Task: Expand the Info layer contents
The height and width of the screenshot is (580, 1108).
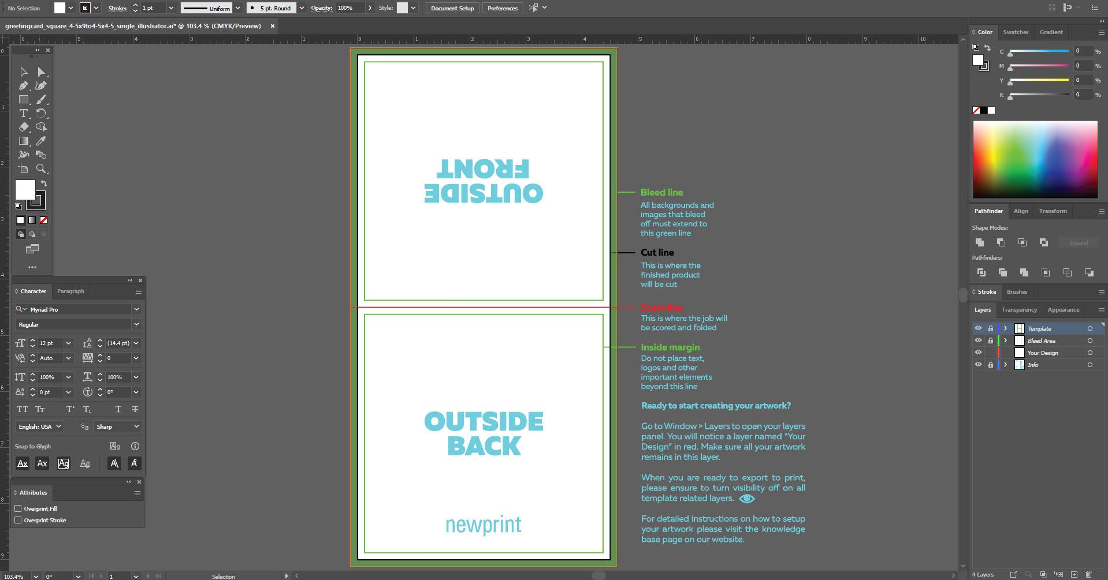Action: click(x=1005, y=364)
